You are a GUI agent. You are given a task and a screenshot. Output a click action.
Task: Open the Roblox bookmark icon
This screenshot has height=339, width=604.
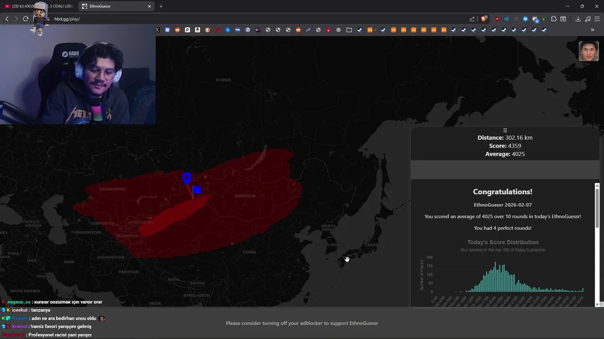[x=167, y=30]
